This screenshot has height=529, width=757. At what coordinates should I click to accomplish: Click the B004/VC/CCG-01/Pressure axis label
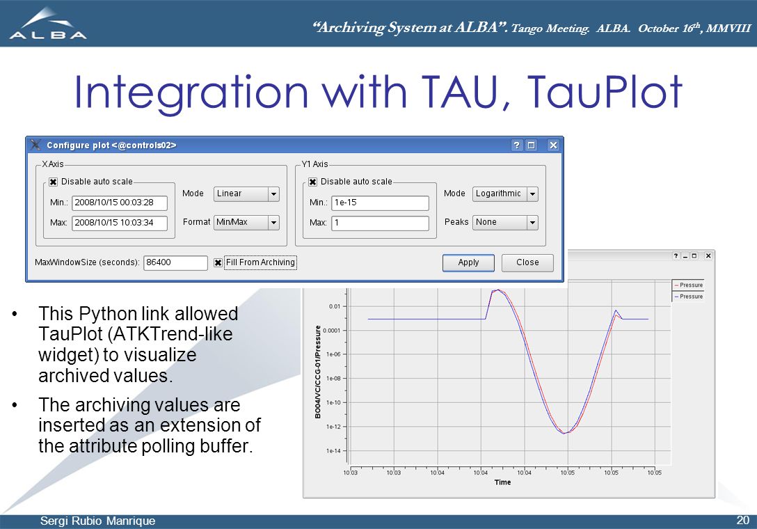pos(318,372)
